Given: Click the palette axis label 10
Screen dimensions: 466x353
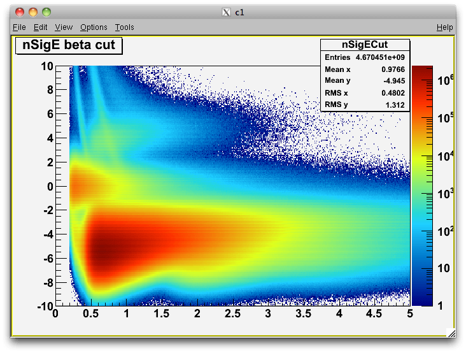Looking at the screenshot, I should (x=444, y=268).
